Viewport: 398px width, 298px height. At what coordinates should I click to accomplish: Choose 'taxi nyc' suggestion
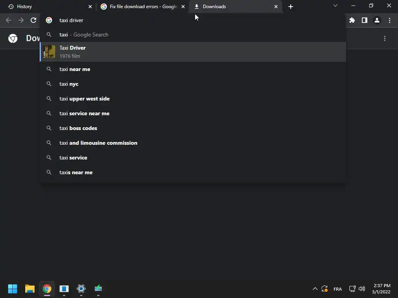(x=193, y=84)
